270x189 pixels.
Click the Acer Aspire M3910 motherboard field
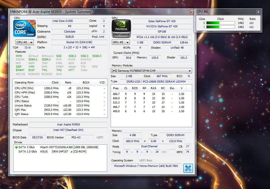coord(68,125)
